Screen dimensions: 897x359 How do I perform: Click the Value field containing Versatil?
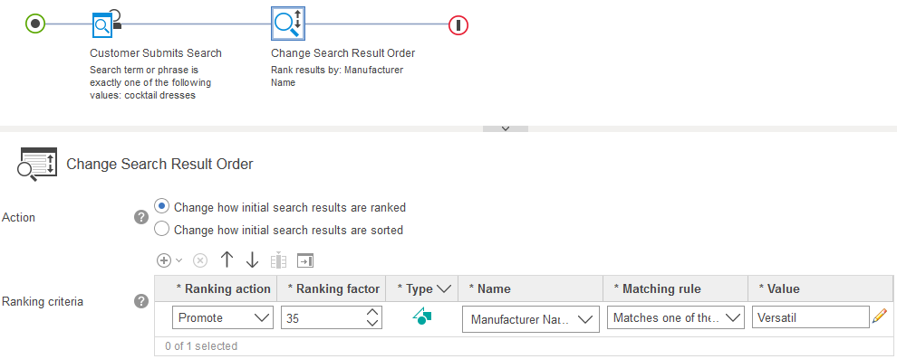(811, 318)
